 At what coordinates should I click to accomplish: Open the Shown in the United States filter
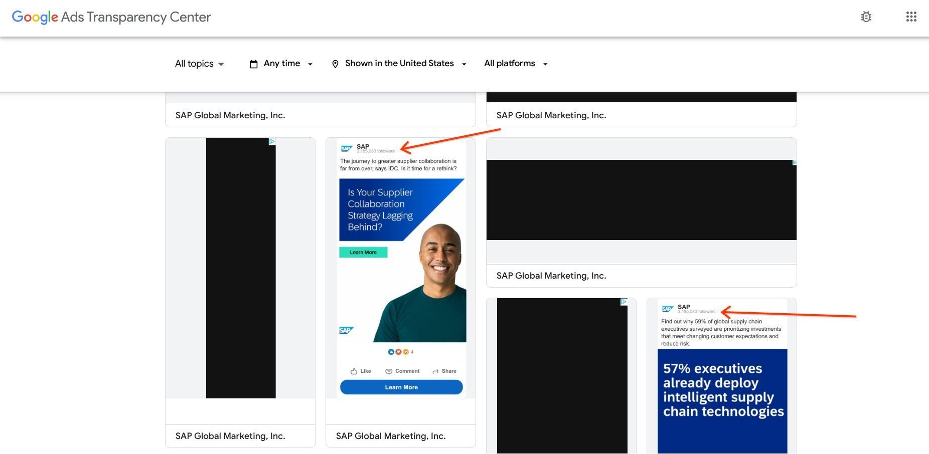point(399,64)
